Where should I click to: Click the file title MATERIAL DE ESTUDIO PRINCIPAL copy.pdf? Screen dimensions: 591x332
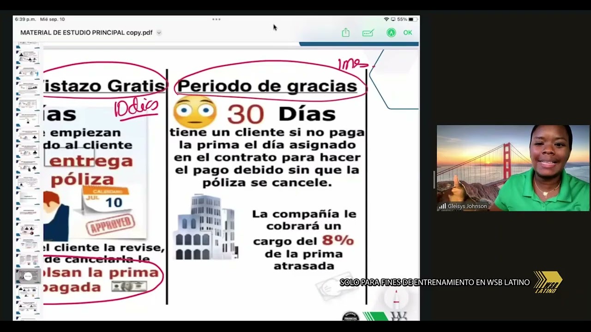pos(86,33)
